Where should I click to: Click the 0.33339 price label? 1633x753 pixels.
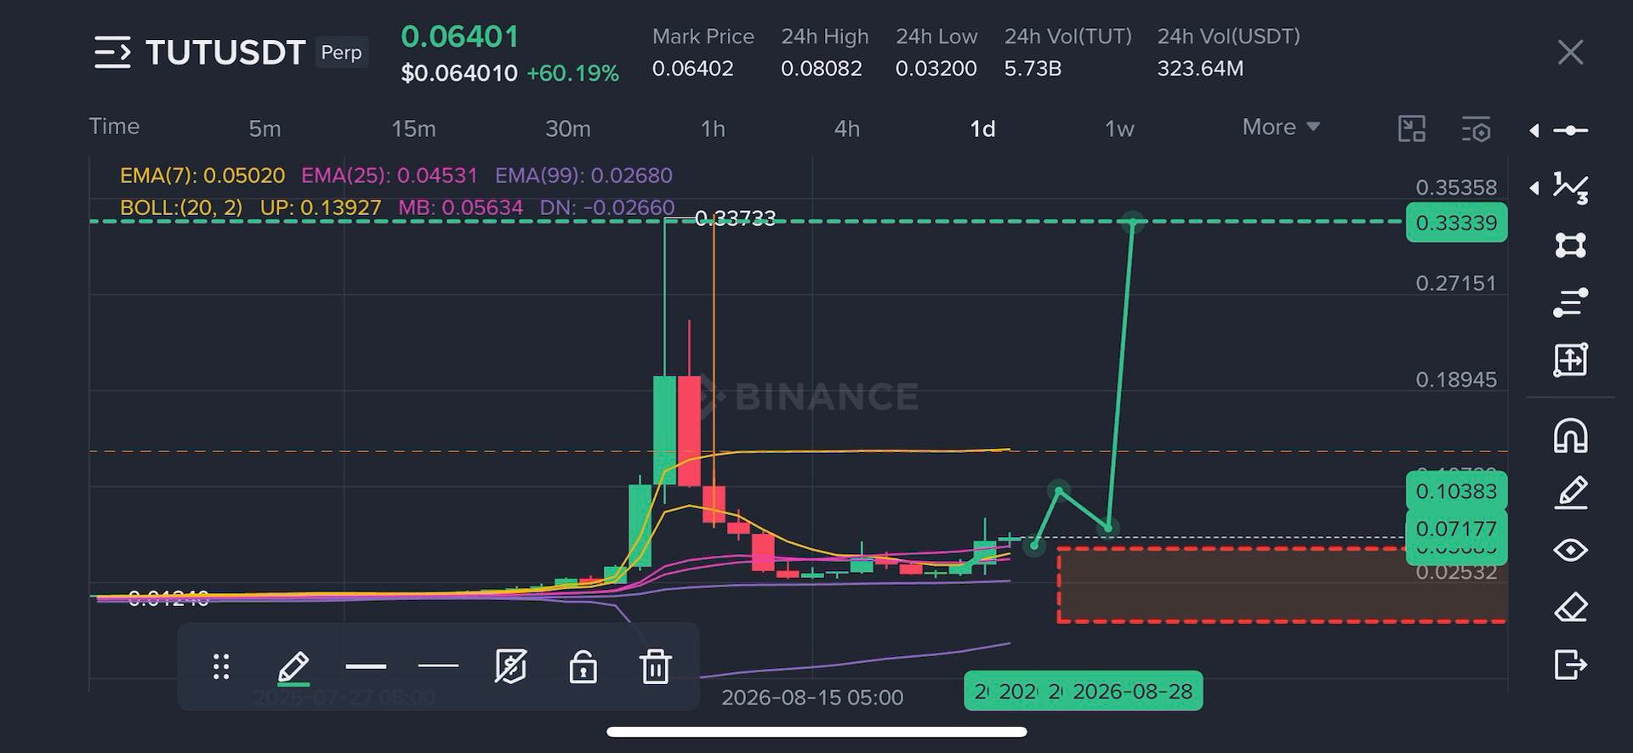pyautogui.click(x=1456, y=223)
